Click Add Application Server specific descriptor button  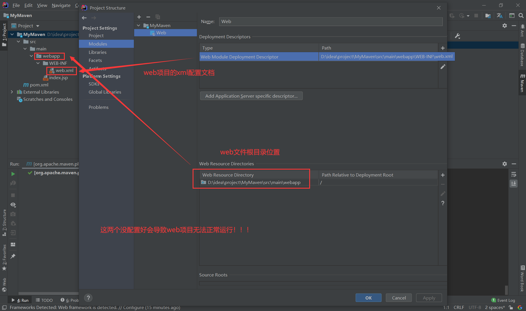(x=251, y=96)
